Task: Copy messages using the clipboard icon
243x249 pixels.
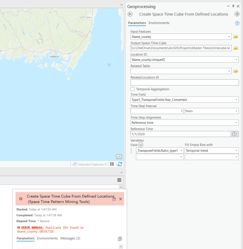Action: (x=120, y=238)
